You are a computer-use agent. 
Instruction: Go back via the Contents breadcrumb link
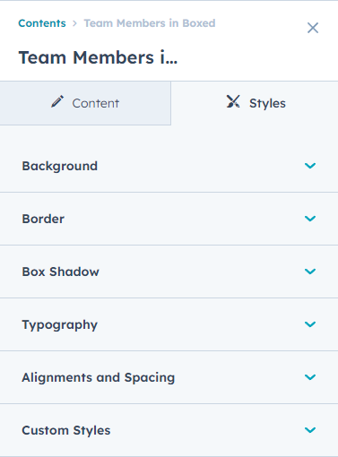[42, 23]
